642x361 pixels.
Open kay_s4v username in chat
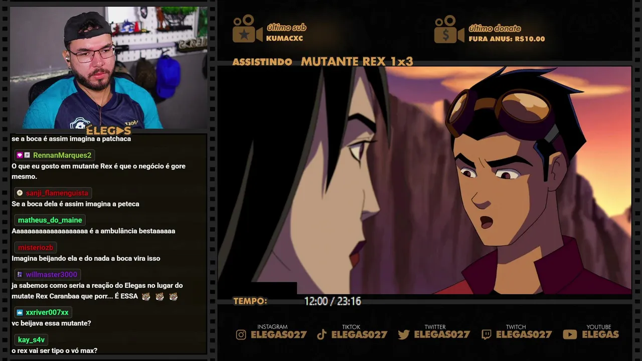[31, 340]
